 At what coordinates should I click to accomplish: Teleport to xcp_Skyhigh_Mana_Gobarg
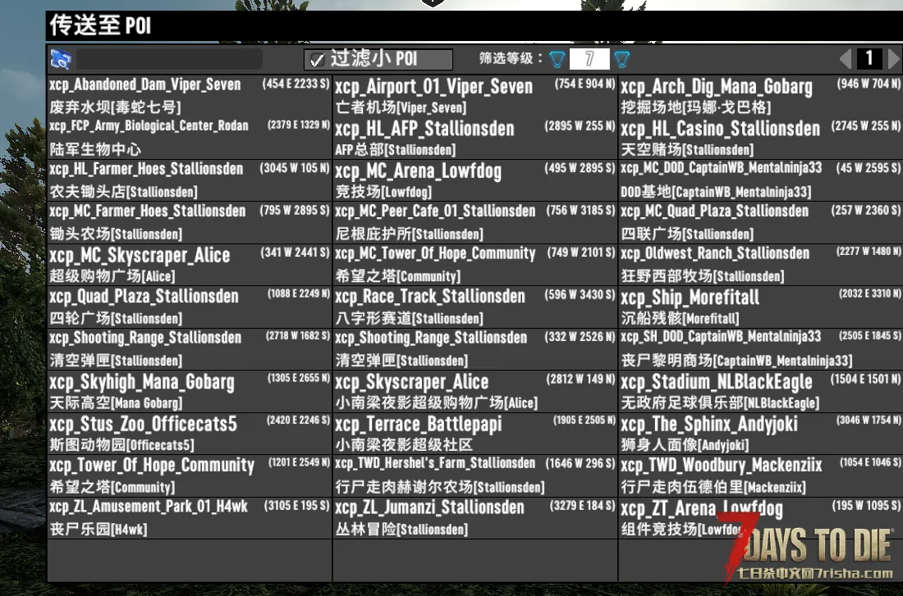[x=190, y=391]
